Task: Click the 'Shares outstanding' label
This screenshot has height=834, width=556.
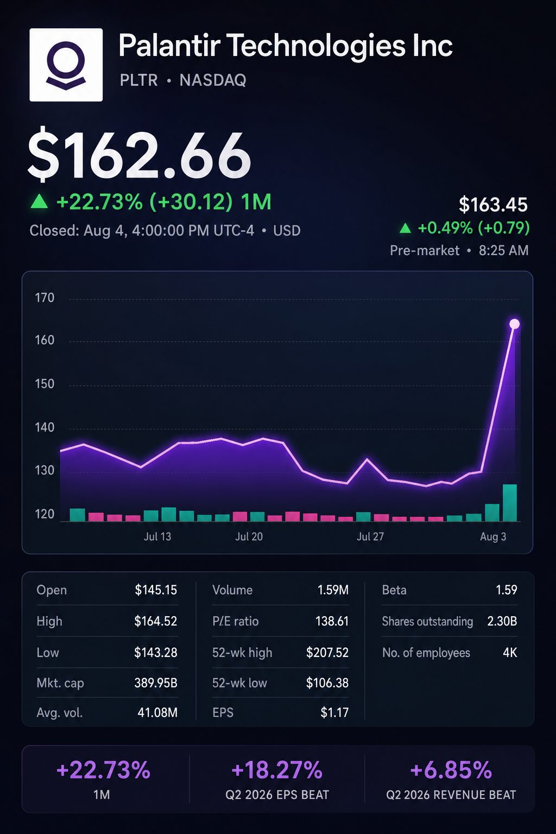Action: point(427,622)
